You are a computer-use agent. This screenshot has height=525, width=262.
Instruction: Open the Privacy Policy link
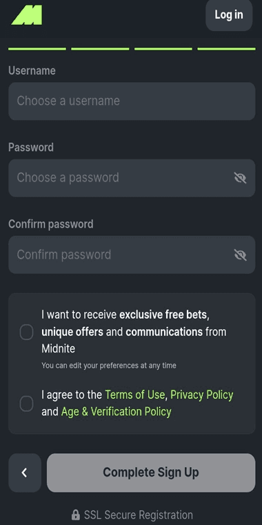pos(202,395)
